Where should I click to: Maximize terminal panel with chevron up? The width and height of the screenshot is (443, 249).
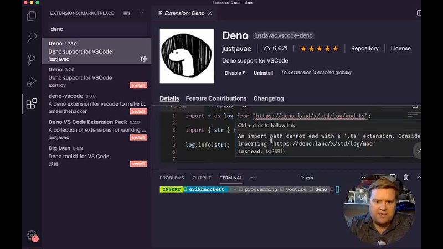coord(419,177)
